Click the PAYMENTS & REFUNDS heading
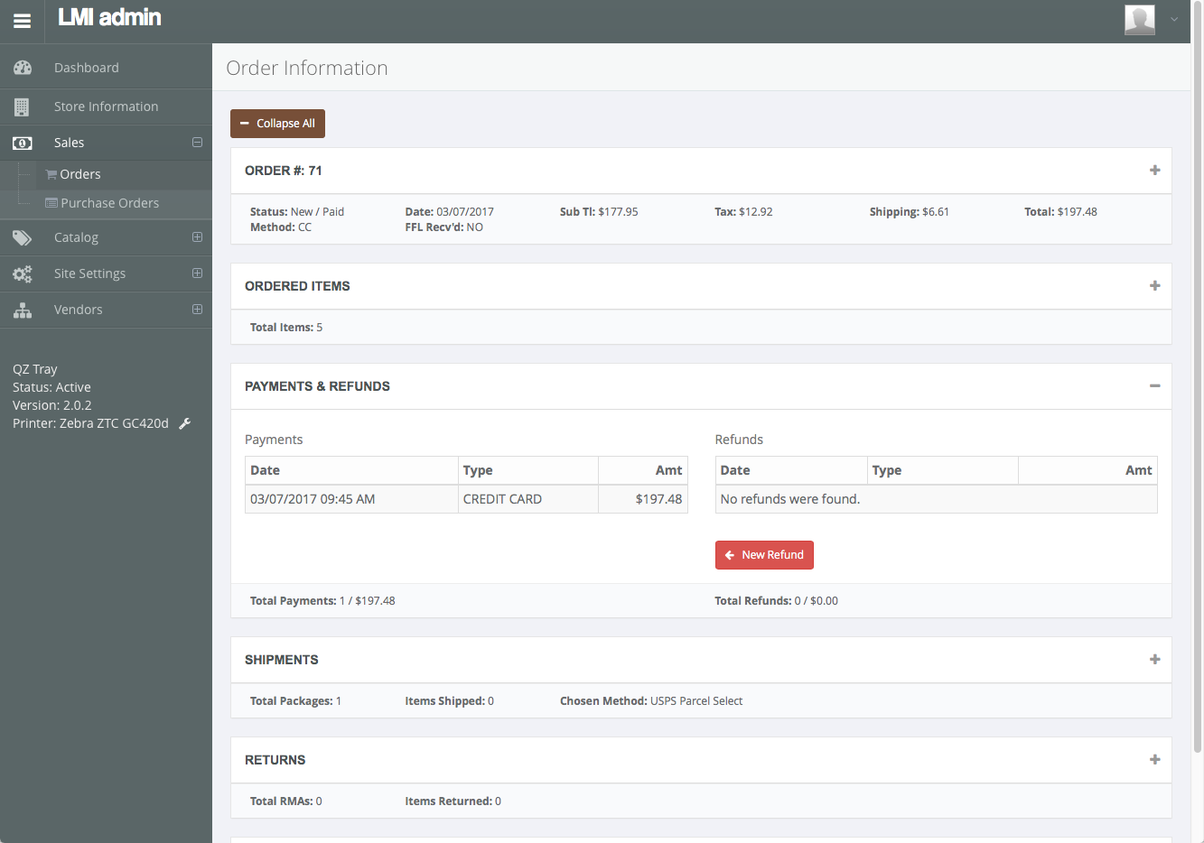 (317, 386)
